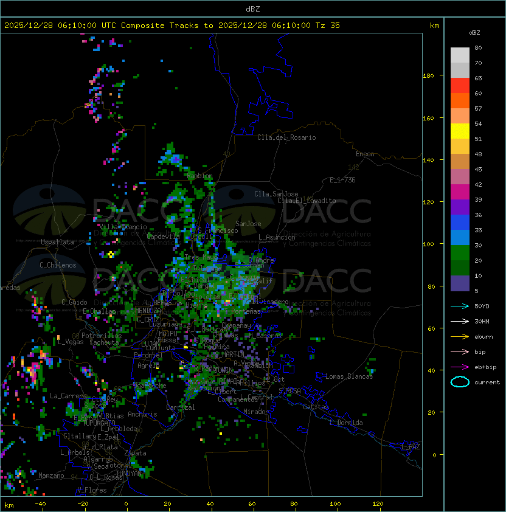Click the 'Catitas' place label
Screen dimensions: 506x512
[316, 407]
